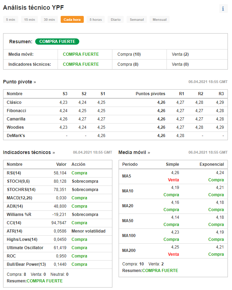
Task: Click the MA20 period label
Action: [x=128, y=206]
